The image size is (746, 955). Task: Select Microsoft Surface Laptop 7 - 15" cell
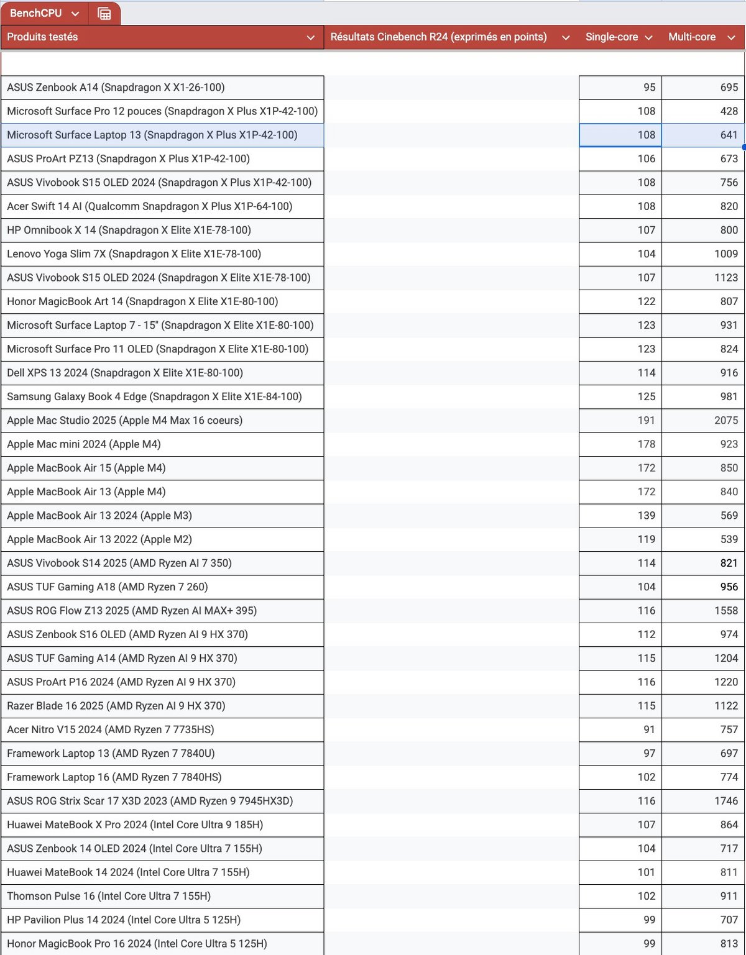point(162,325)
